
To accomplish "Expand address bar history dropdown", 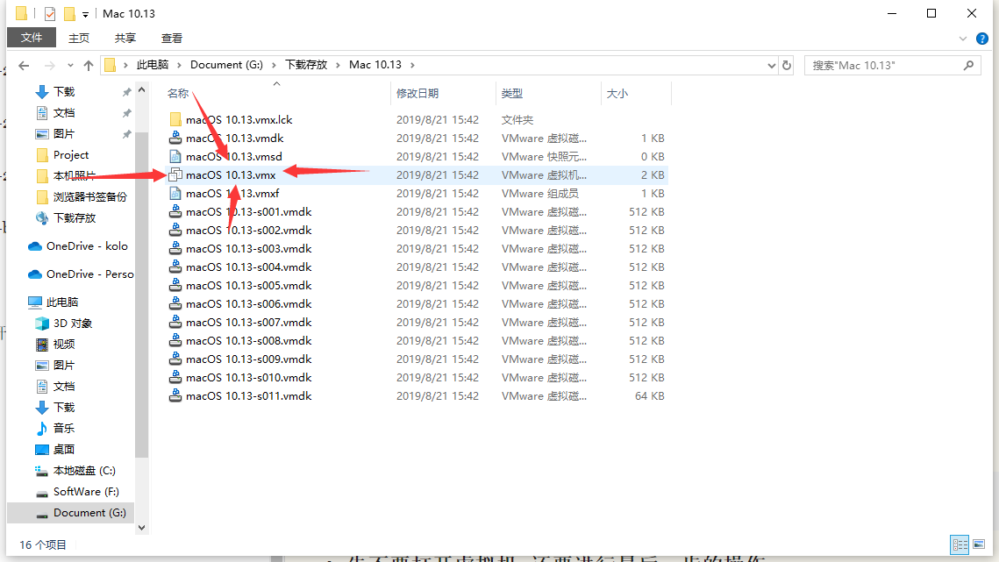I will click(772, 65).
